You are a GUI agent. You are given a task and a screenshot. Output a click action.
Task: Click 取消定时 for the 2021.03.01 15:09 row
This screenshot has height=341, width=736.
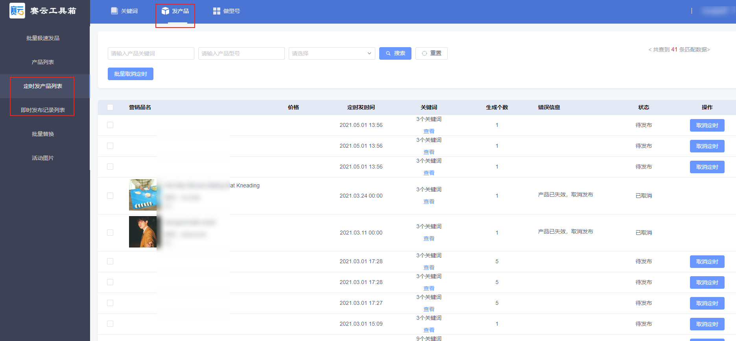coord(707,324)
